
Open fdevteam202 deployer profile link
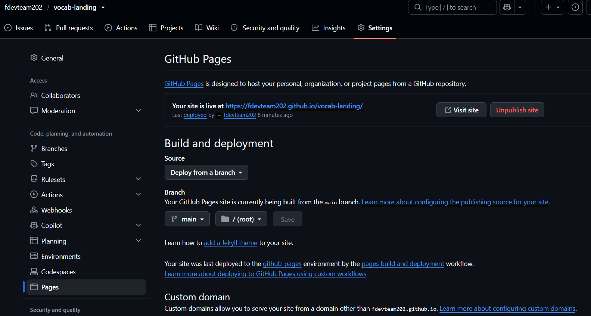point(240,115)
